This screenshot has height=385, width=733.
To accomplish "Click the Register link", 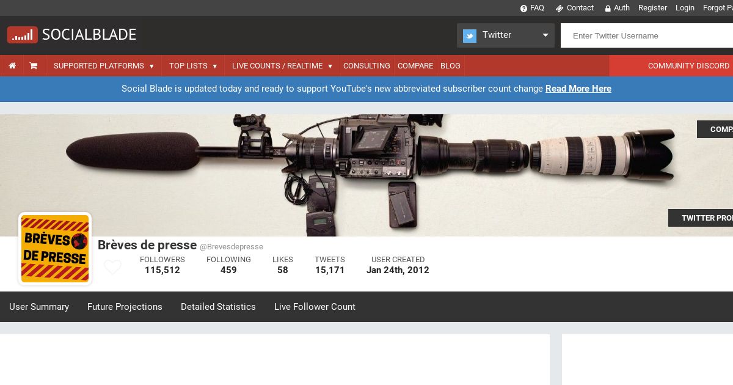I will point(652,8).
